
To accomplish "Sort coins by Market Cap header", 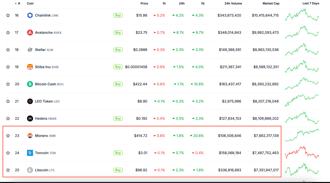I will [x=271, y=3].
